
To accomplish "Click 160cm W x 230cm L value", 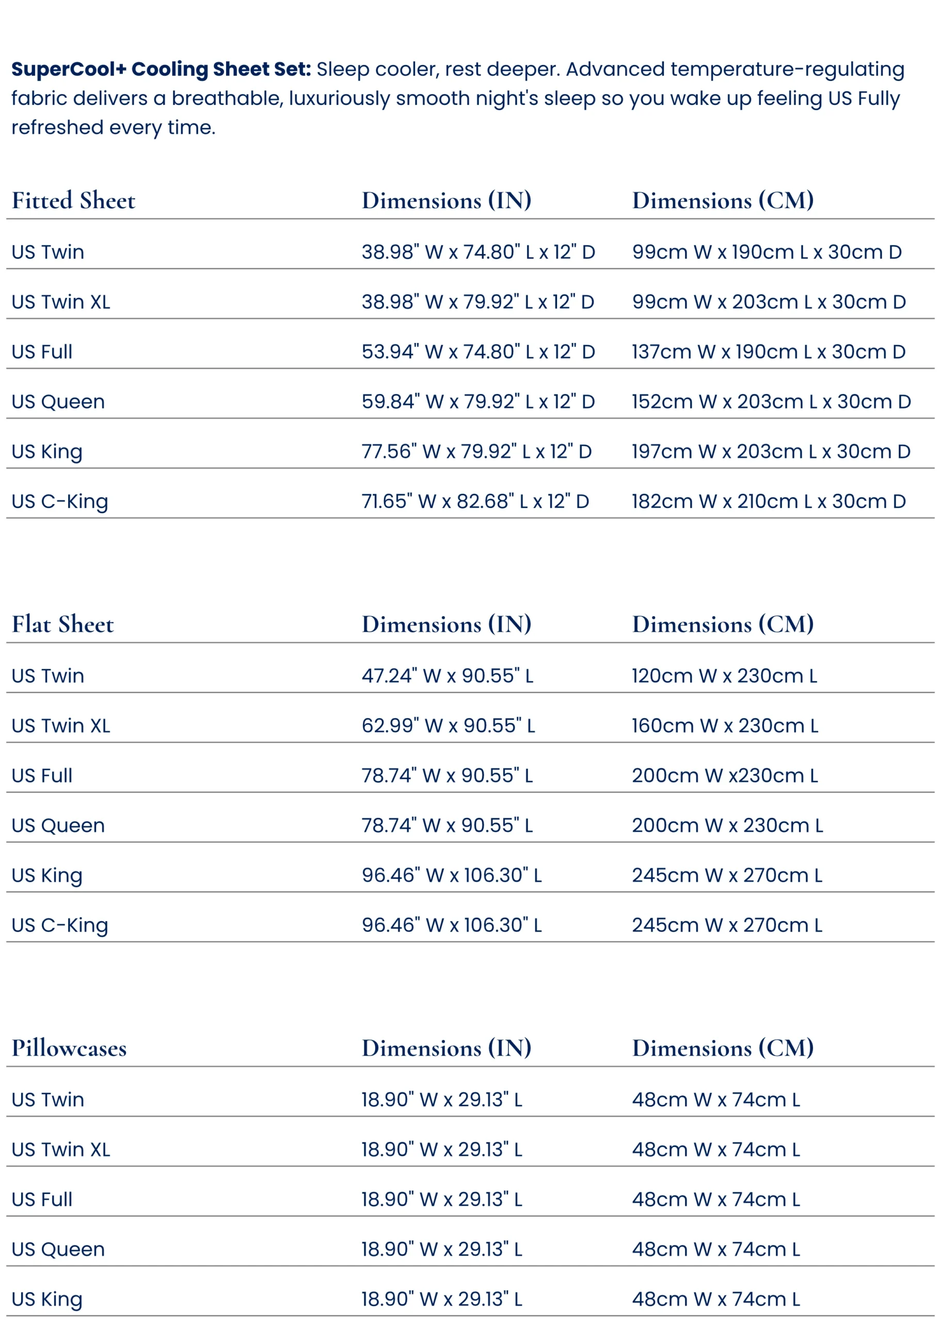I will (724, 726).
